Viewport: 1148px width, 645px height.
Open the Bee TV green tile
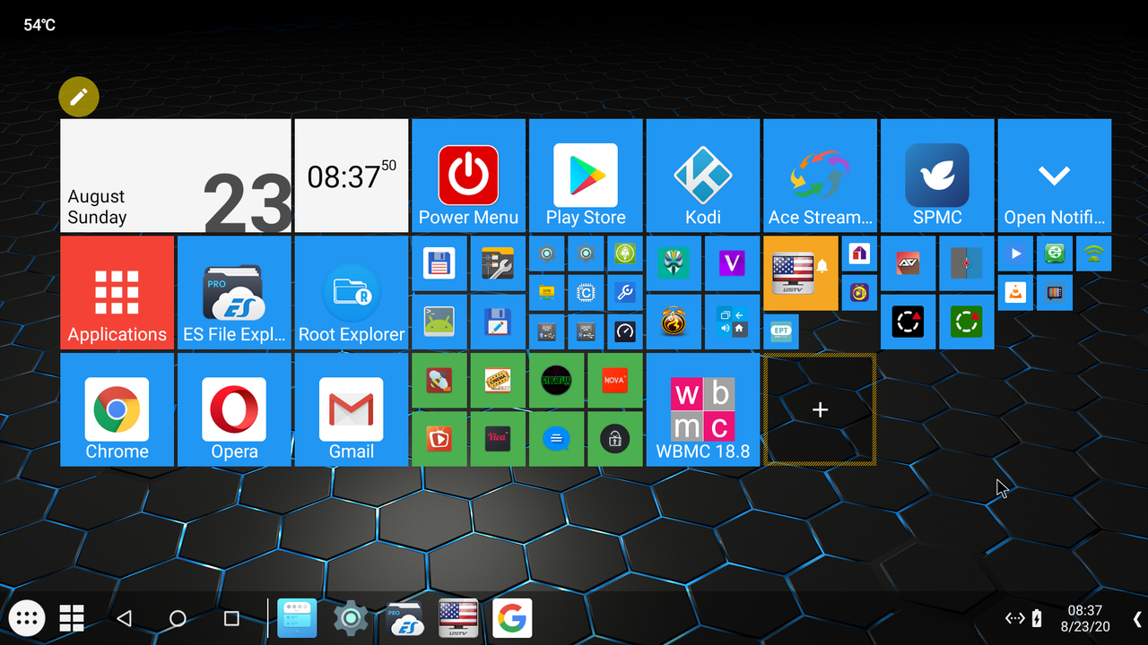(x=439, y=381)
